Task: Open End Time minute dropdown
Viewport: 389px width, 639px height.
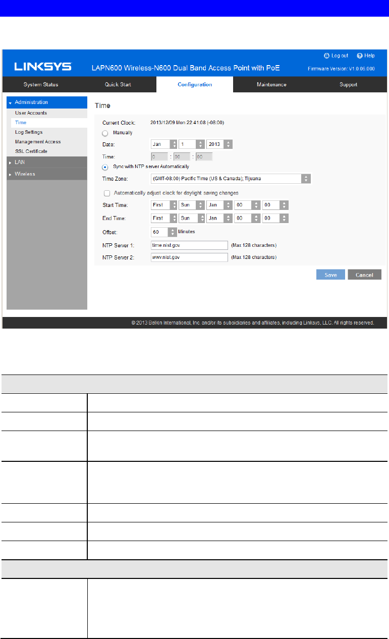Action: click(x=275, y=219)
